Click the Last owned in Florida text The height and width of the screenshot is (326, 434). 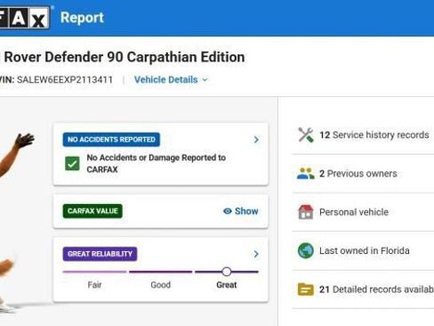365,250
